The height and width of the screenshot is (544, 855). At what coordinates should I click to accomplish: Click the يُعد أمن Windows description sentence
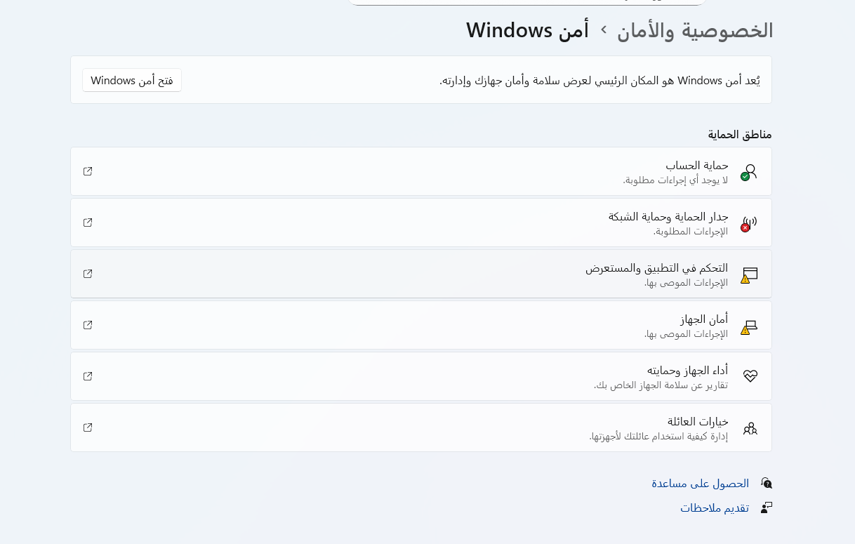(x=600, y=80)
